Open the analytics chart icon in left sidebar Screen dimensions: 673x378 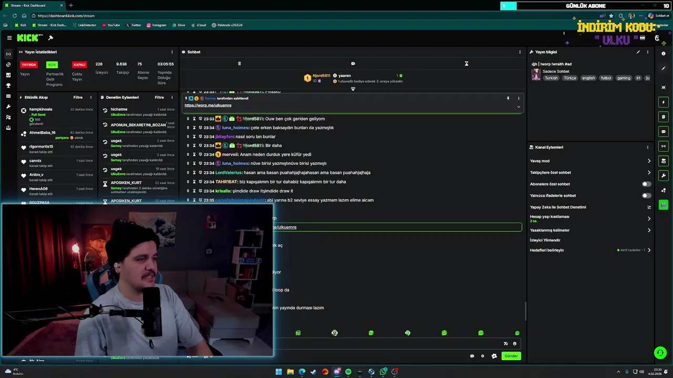[x=8, y=75]
